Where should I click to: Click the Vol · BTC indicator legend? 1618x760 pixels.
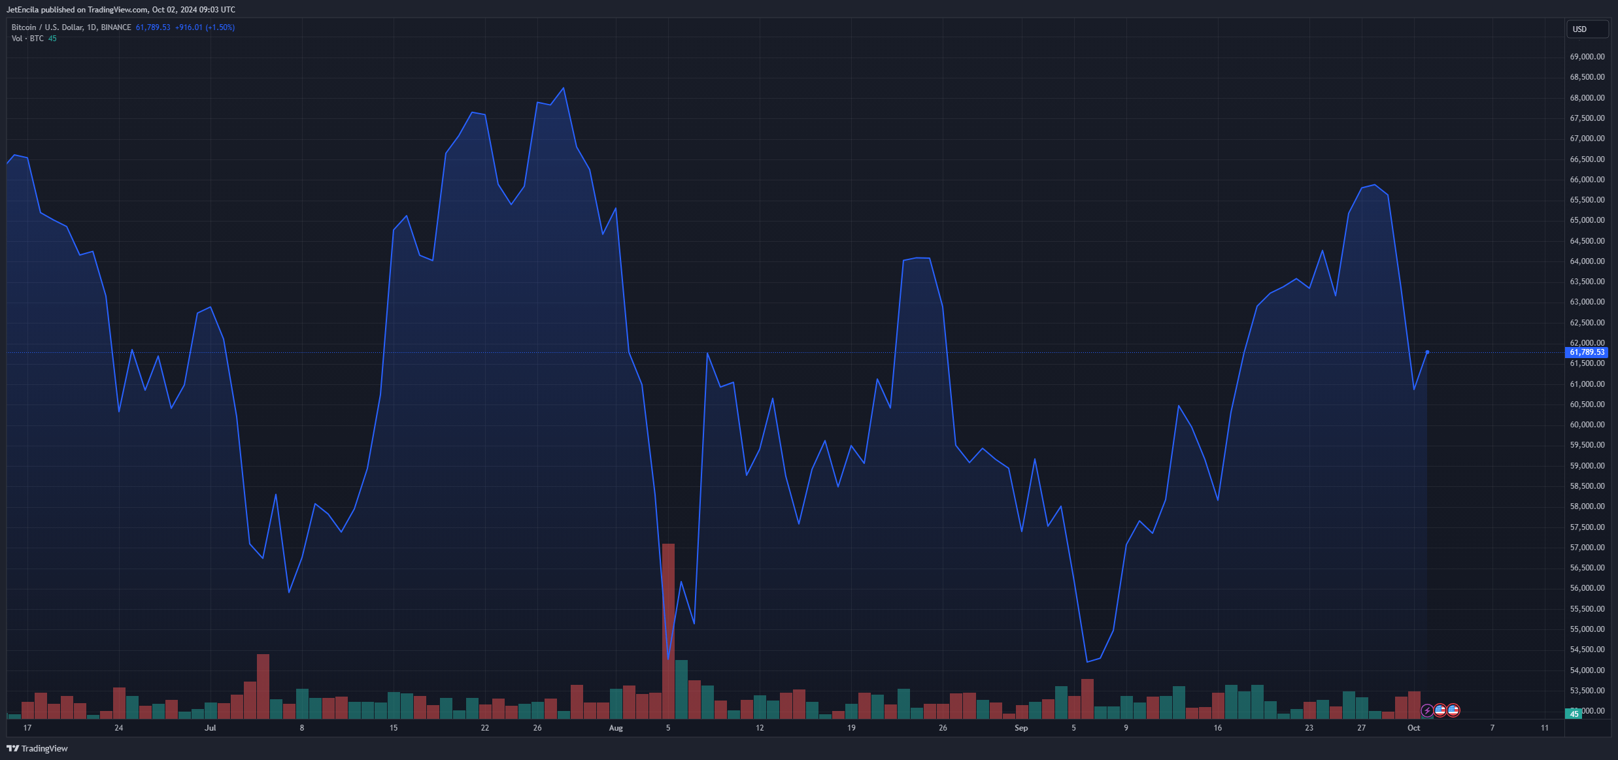pos(27,39)
